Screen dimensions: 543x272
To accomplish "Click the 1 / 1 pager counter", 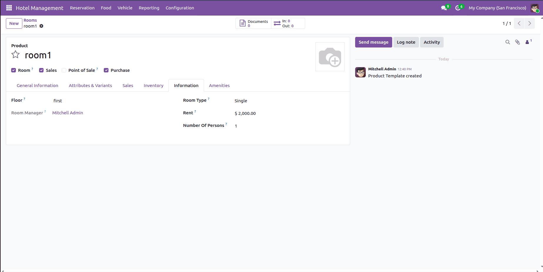I will coord(507,23).
